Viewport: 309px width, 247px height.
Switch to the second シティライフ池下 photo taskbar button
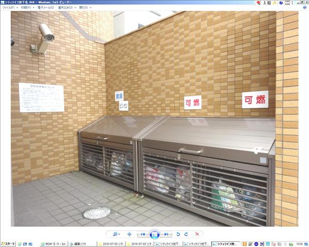coord(197,244)
